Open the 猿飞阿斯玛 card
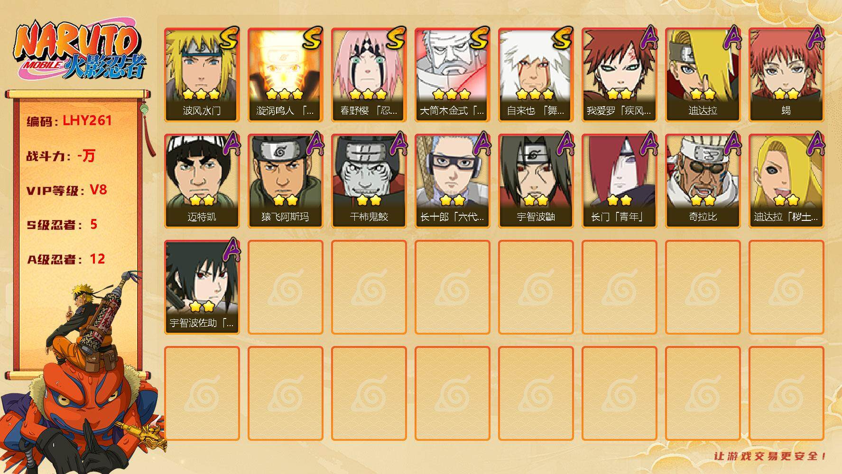Image resolution: width=842 pixels, height=474 pixels. click(286, 181)
